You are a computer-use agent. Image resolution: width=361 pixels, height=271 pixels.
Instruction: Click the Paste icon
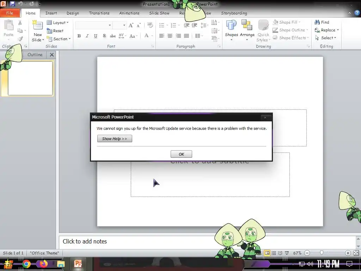click(x=8, y=25)
